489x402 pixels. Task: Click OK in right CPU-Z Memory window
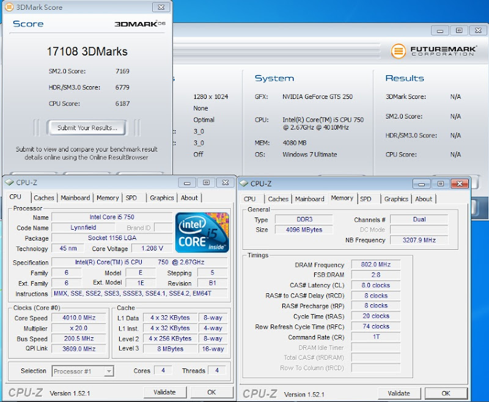[x=446, y=393]
